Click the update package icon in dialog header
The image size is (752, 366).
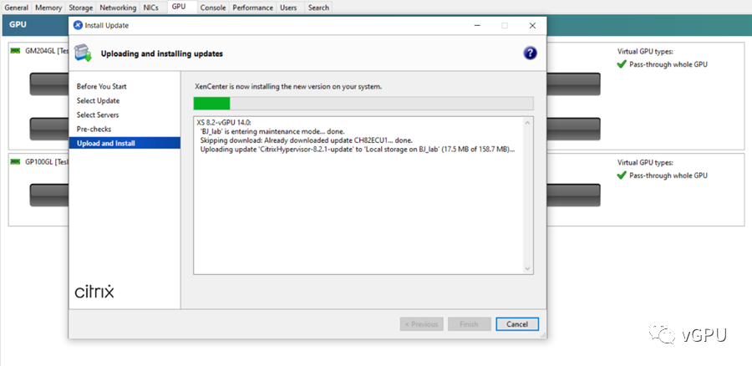pyautogui.click(x=83, y=53)
